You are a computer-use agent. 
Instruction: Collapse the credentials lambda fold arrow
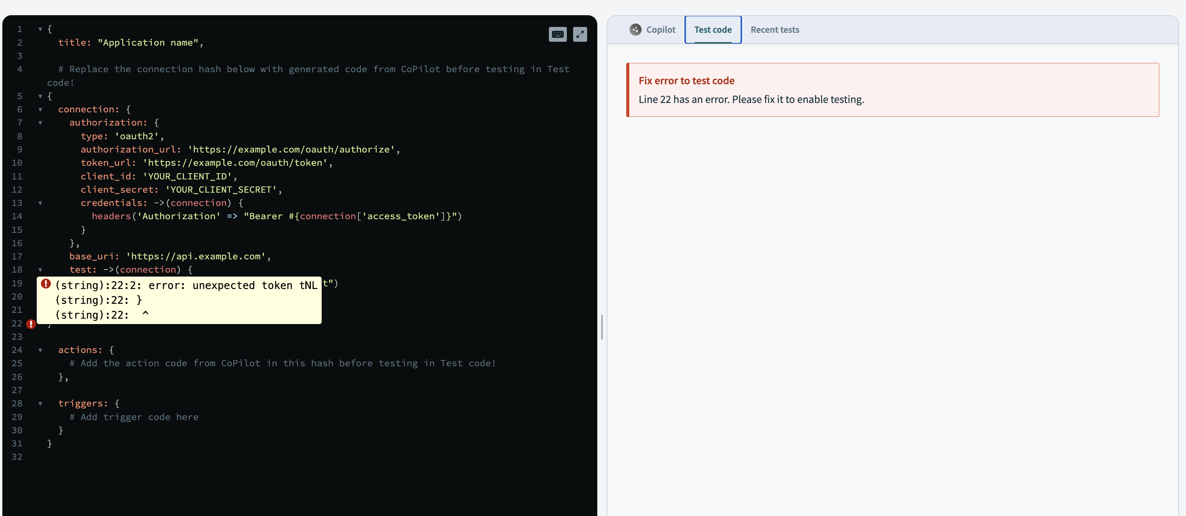(41, 203)
